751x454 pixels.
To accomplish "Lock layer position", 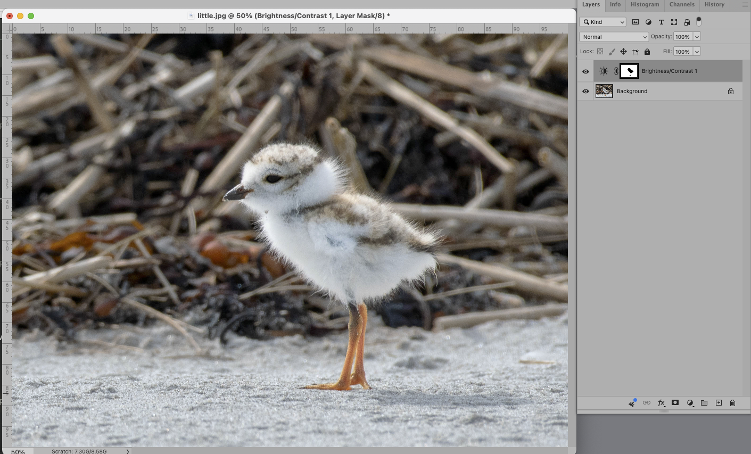I will (x=623, y=52).
